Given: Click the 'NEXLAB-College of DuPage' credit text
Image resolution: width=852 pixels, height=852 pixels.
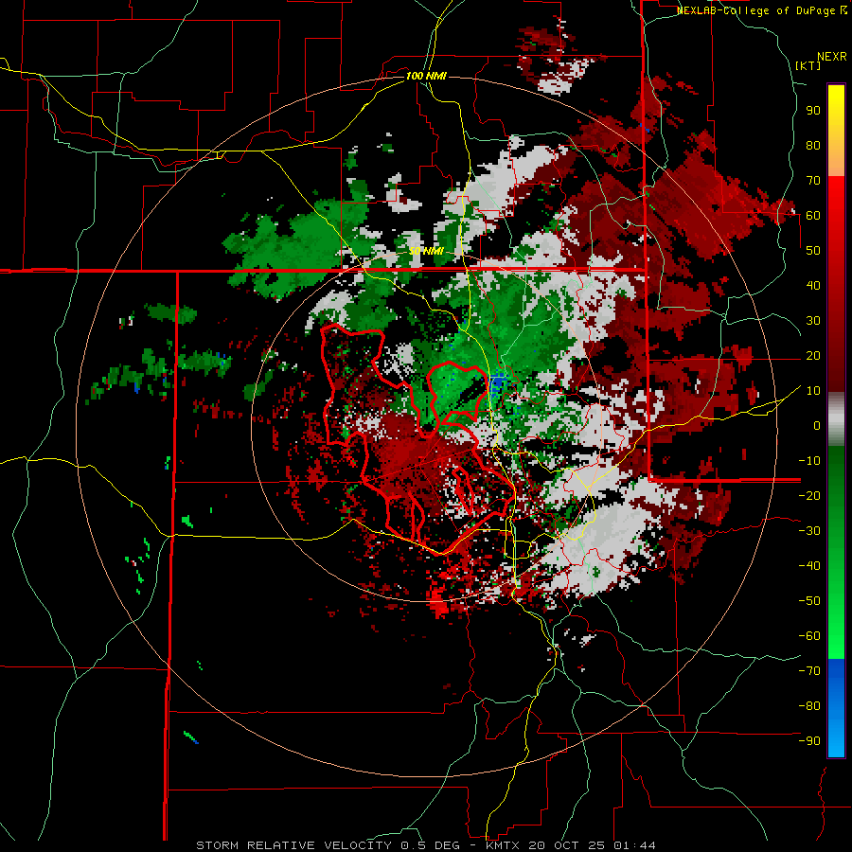Looking at the screenshot, I should [756, 10].
